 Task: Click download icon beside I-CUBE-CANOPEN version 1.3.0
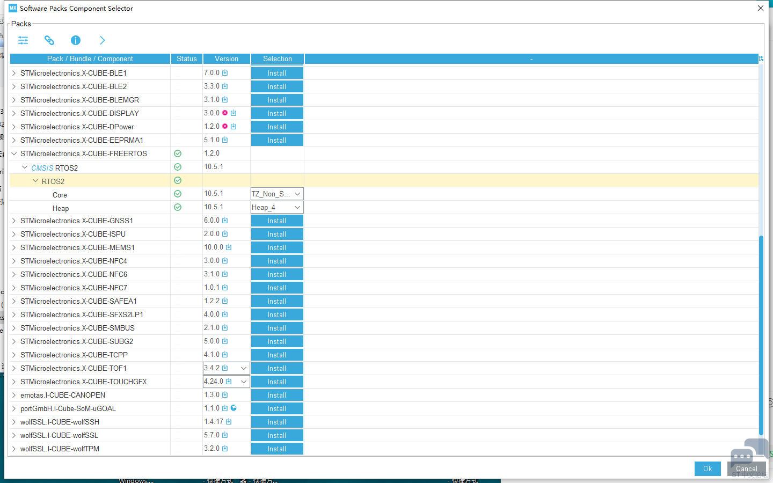(225, 395)
